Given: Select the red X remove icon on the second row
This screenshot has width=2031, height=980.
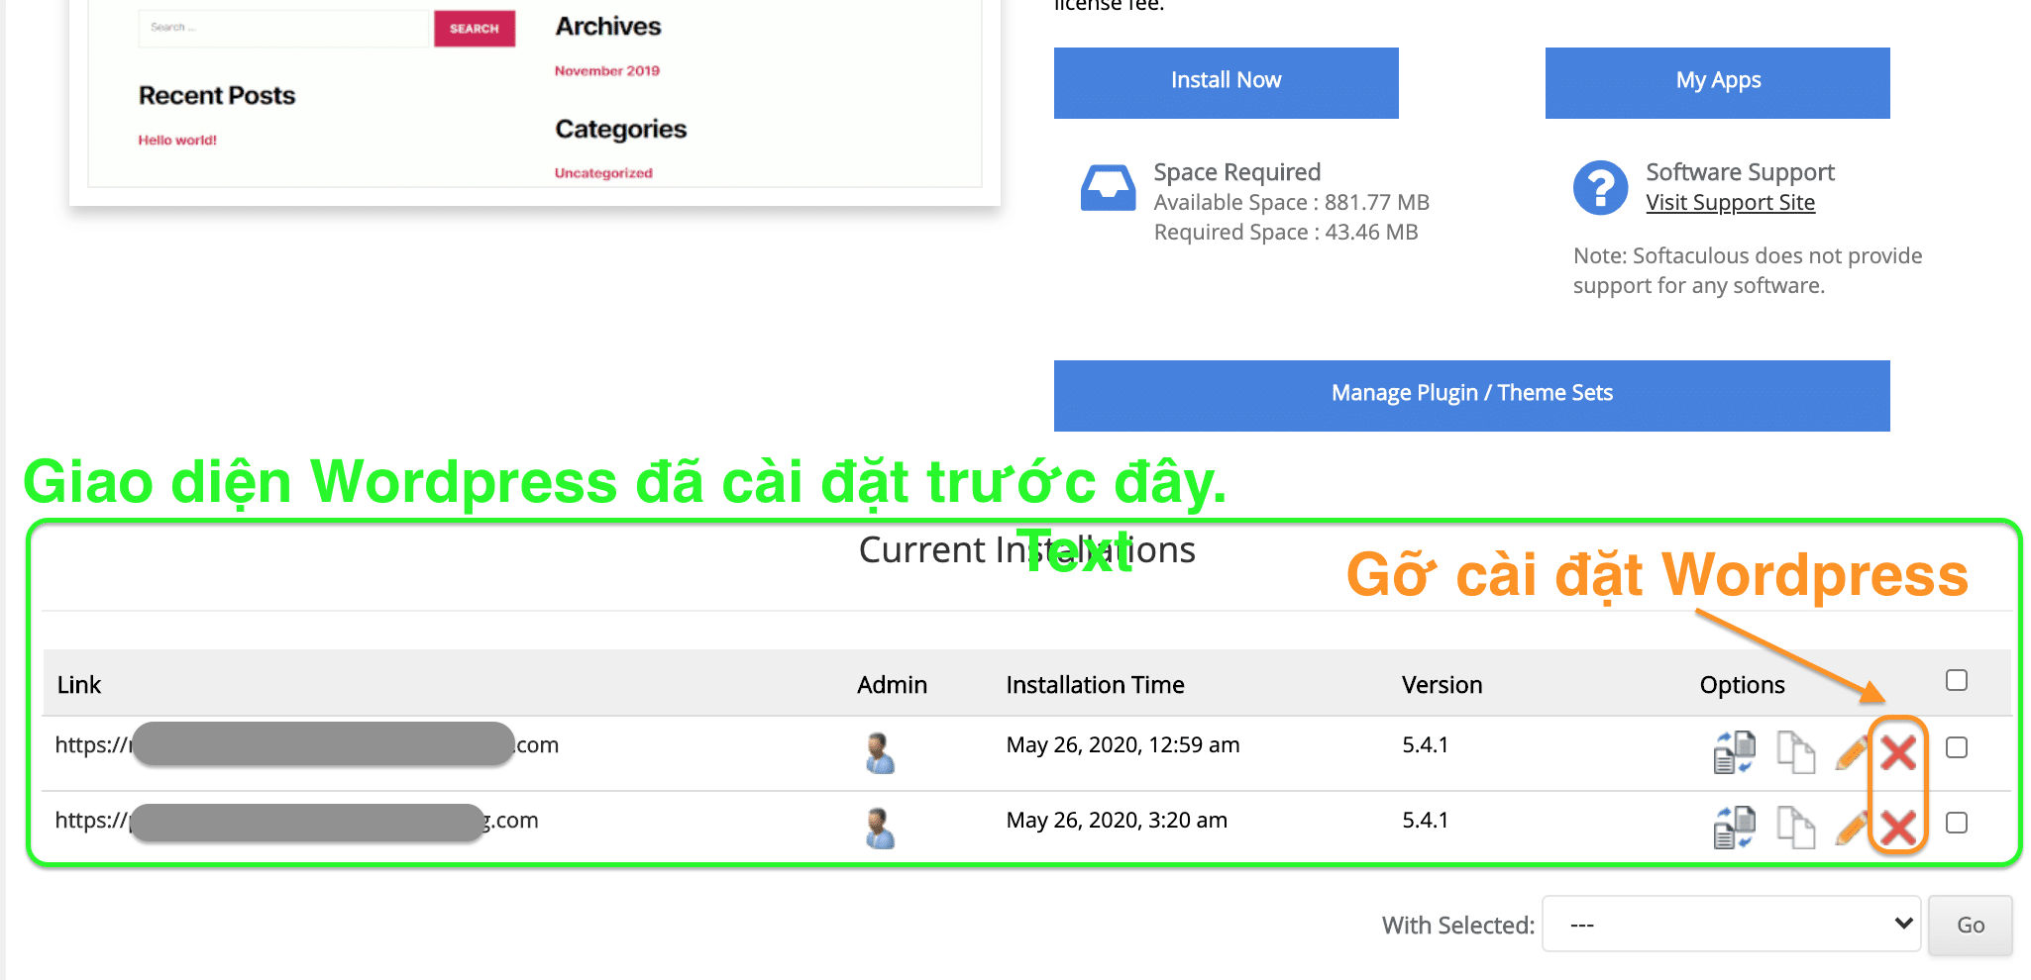Looking at the screenshot, I should point(1899,826).
